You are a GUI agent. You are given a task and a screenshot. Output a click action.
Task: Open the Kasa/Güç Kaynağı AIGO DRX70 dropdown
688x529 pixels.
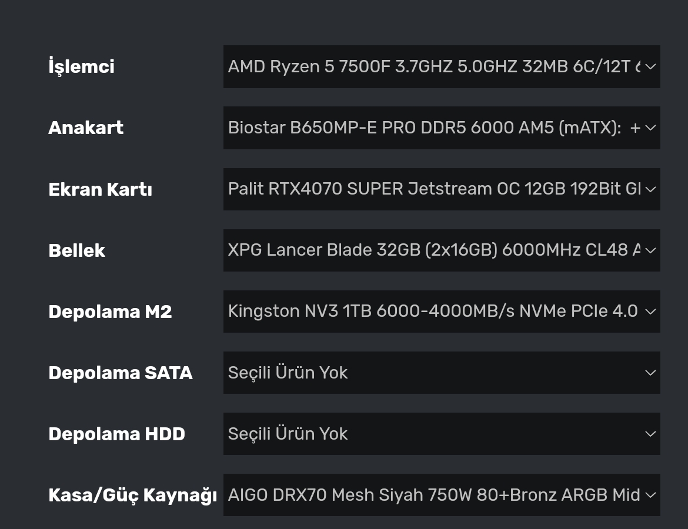434,495
